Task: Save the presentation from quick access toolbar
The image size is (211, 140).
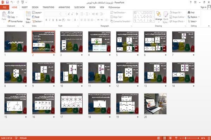Action: (x=7, y=2)
